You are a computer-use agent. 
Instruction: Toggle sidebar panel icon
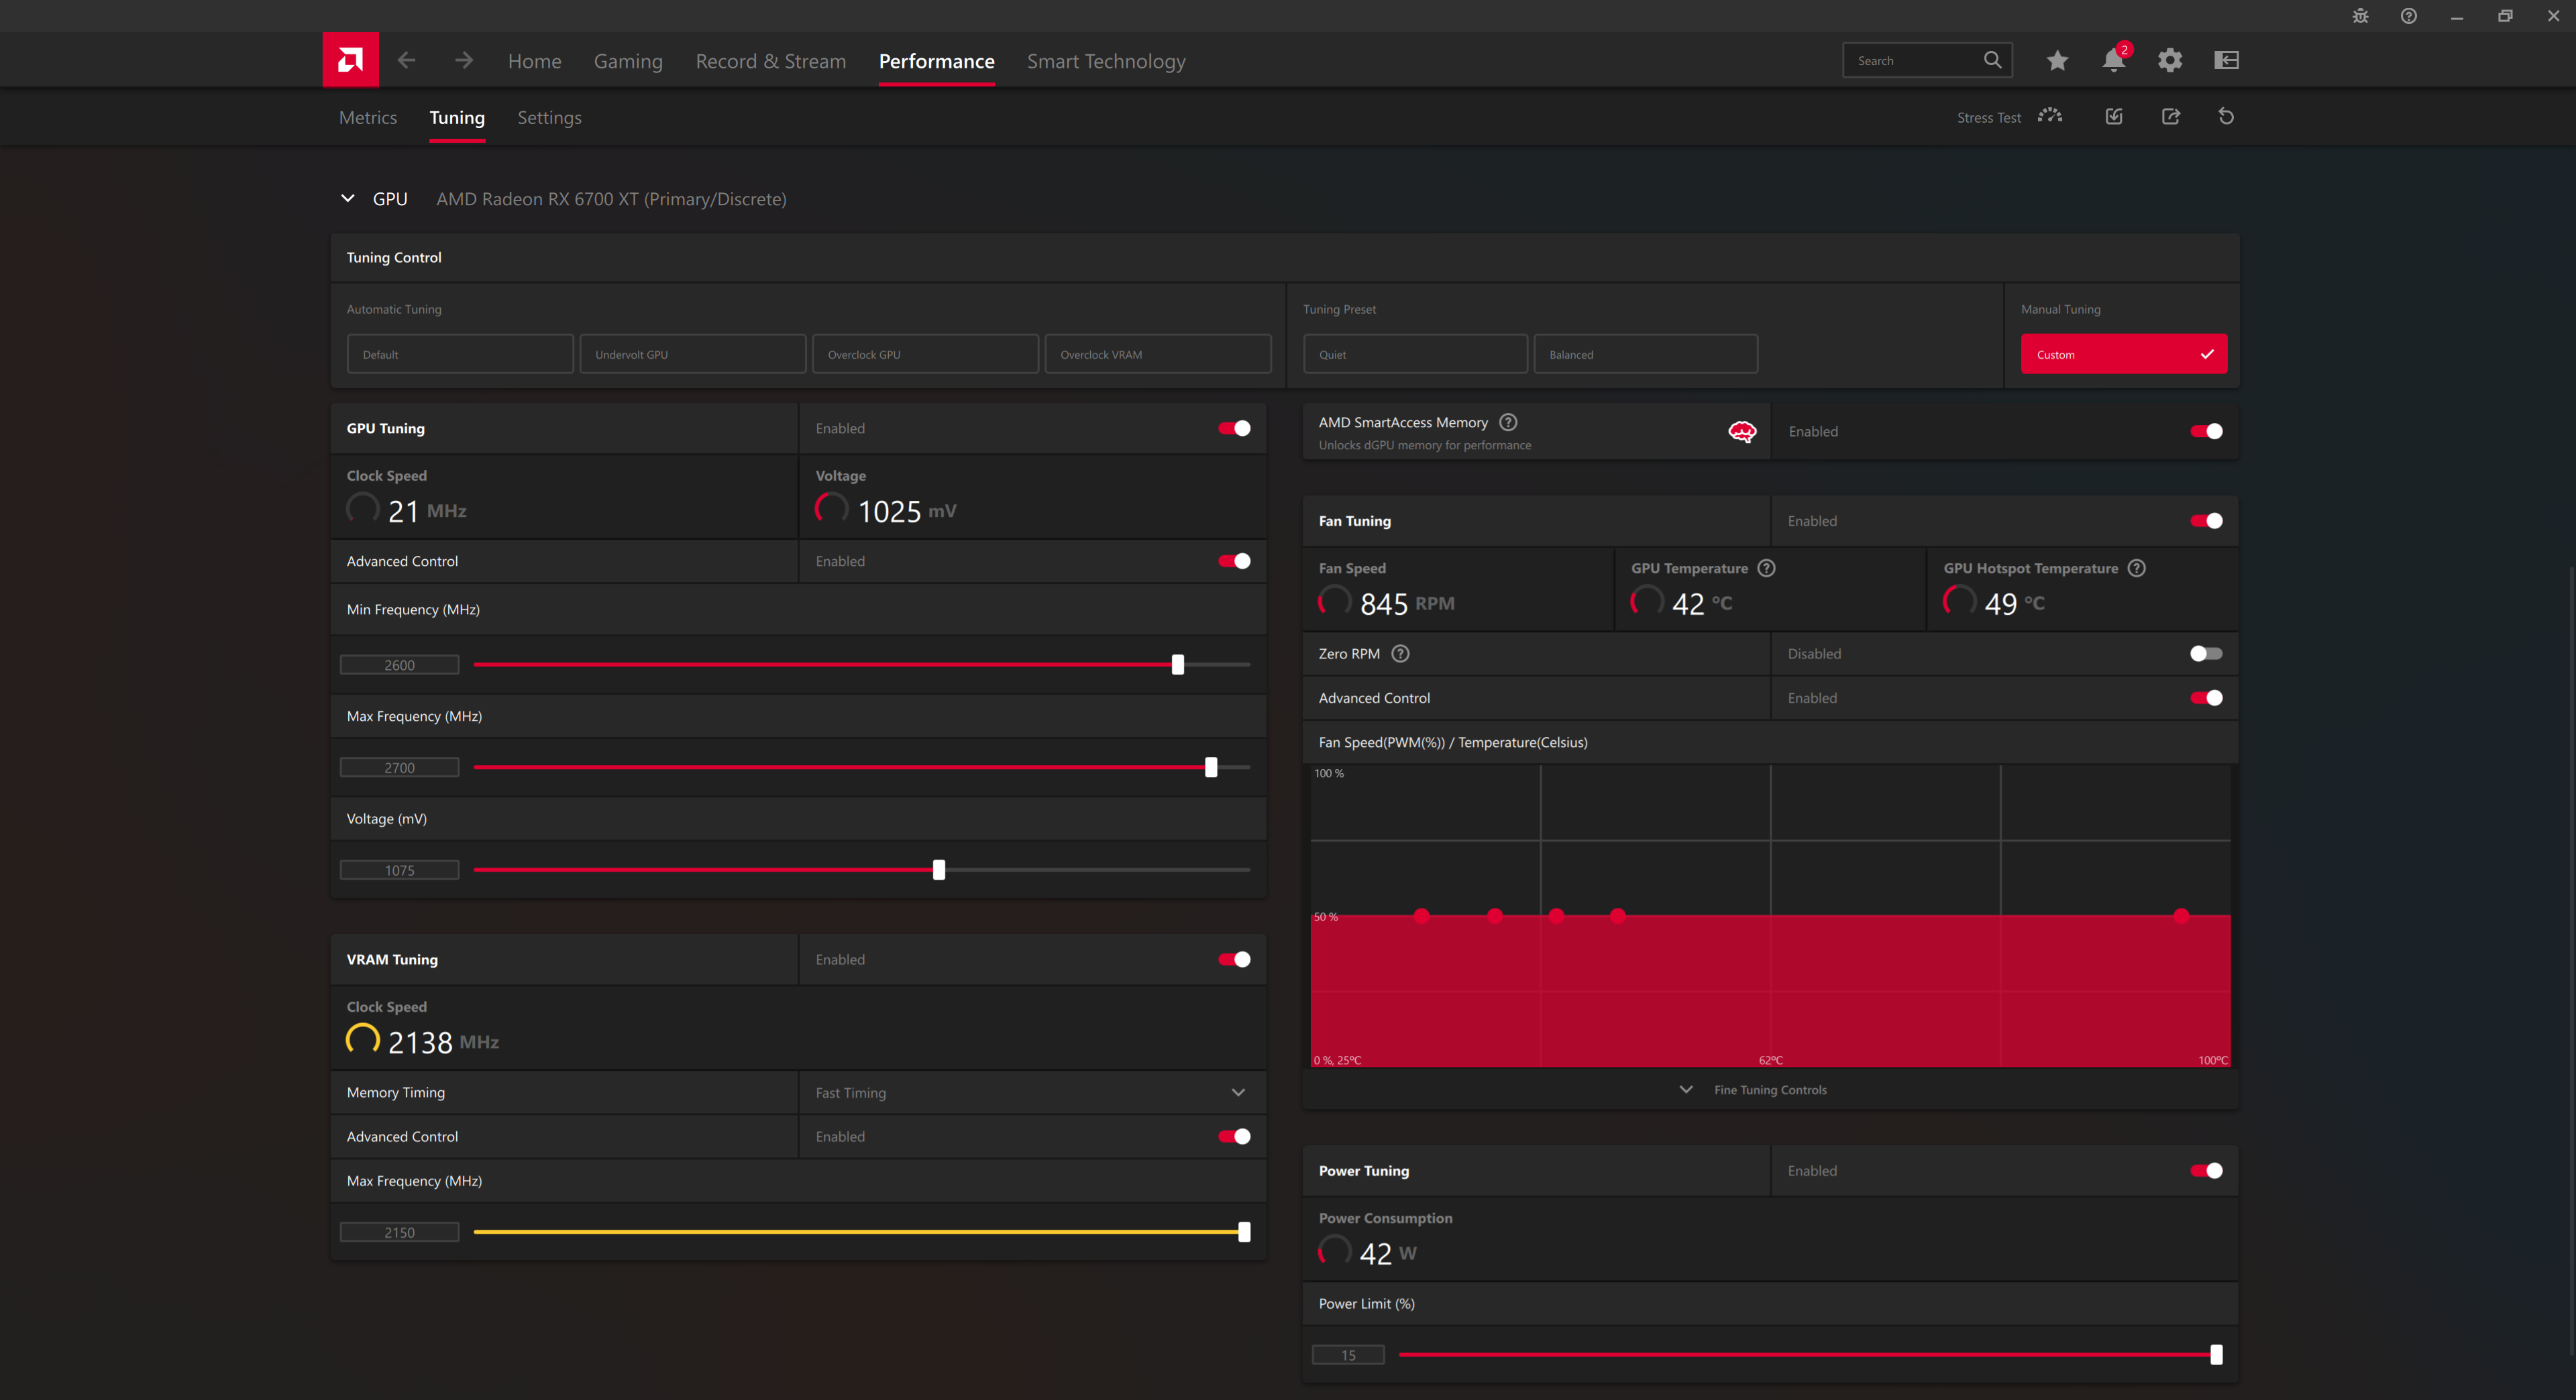(x=2226, y=60)
